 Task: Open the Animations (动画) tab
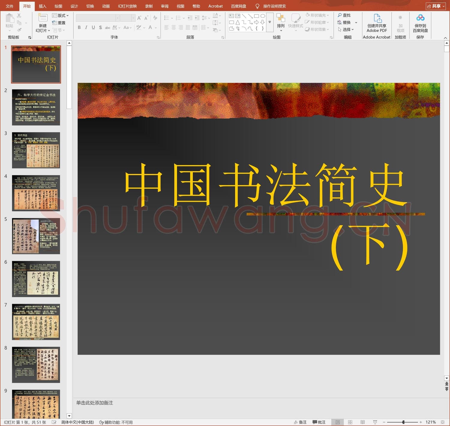(x=106, y=6)
